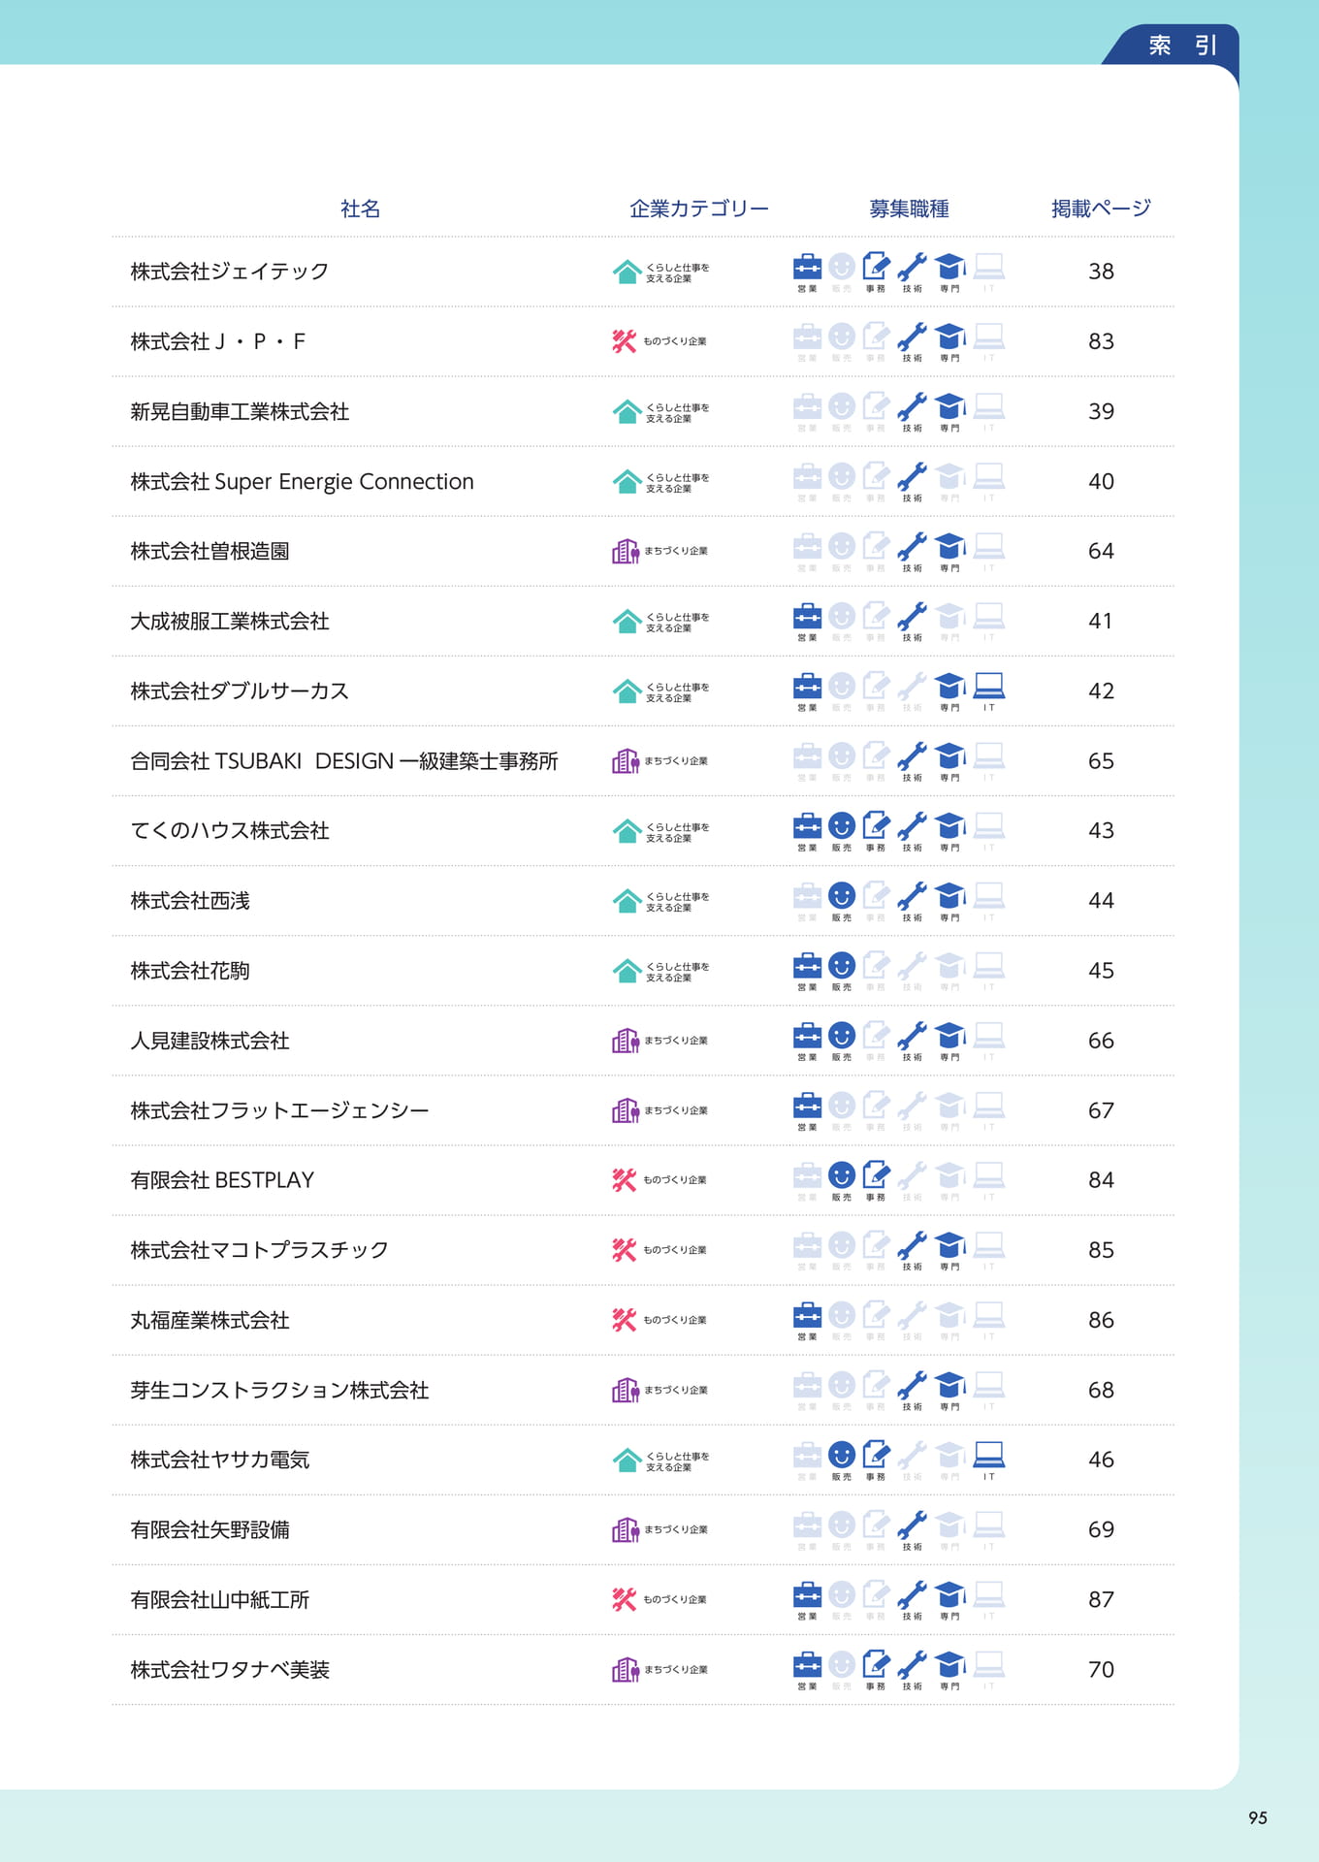Click the まちづくり企業 building icon for 人見建設株式会社

[626, 1041]
